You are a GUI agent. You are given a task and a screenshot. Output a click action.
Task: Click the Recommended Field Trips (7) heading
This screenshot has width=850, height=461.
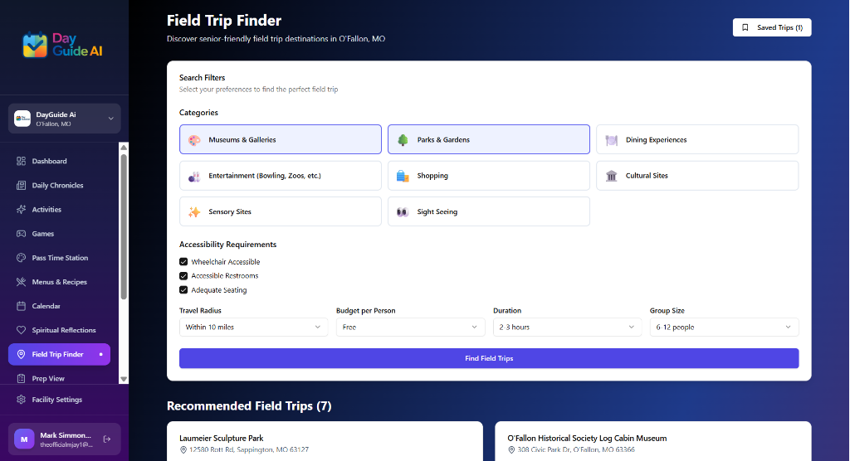coord(249,405)
